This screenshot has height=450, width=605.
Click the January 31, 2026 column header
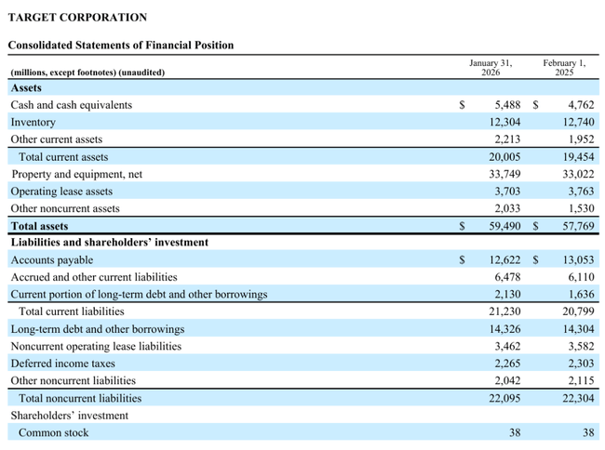click(490, 67)
